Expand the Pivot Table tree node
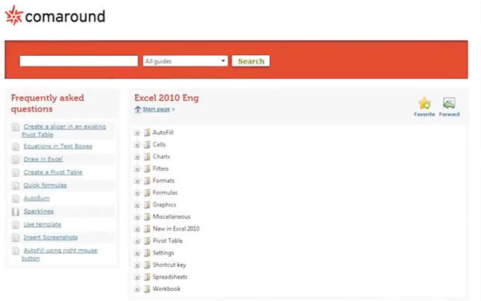This screenshot has width=481, height=301. tap(137, 241)
